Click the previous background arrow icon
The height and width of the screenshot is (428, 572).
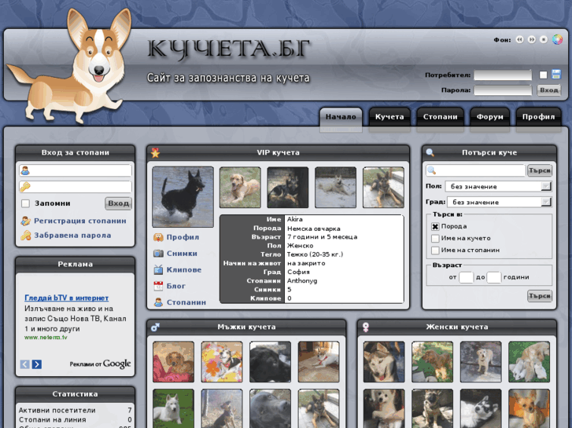[x=519, y=40]
